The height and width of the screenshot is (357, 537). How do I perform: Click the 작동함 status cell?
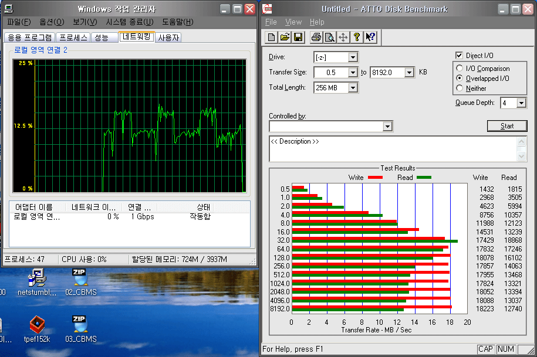tap(200, 216)
